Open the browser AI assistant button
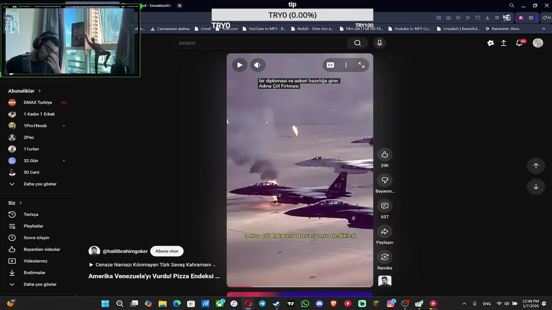The width and height of the screenshot is (552, 310). pyautogui.click(x=546, y=18)
